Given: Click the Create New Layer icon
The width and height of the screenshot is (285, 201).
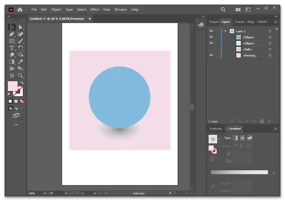Looking at the screenshot, I should [x=262, y=122].
